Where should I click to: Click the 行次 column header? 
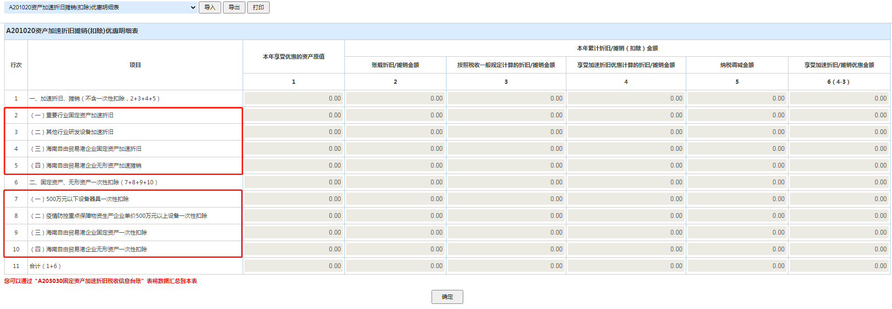(16, 65)
